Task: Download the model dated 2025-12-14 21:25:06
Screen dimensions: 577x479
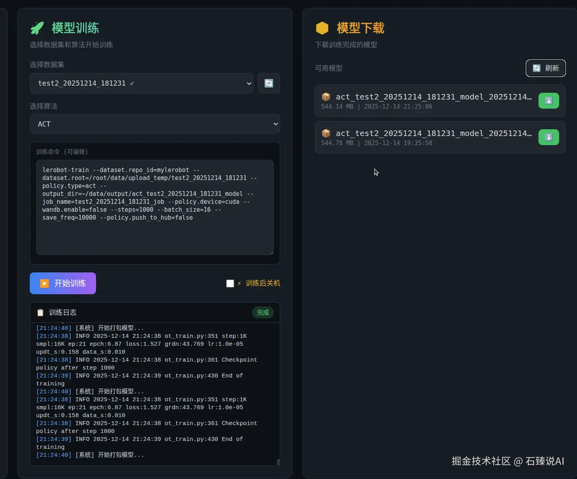Action: (548, 101)
